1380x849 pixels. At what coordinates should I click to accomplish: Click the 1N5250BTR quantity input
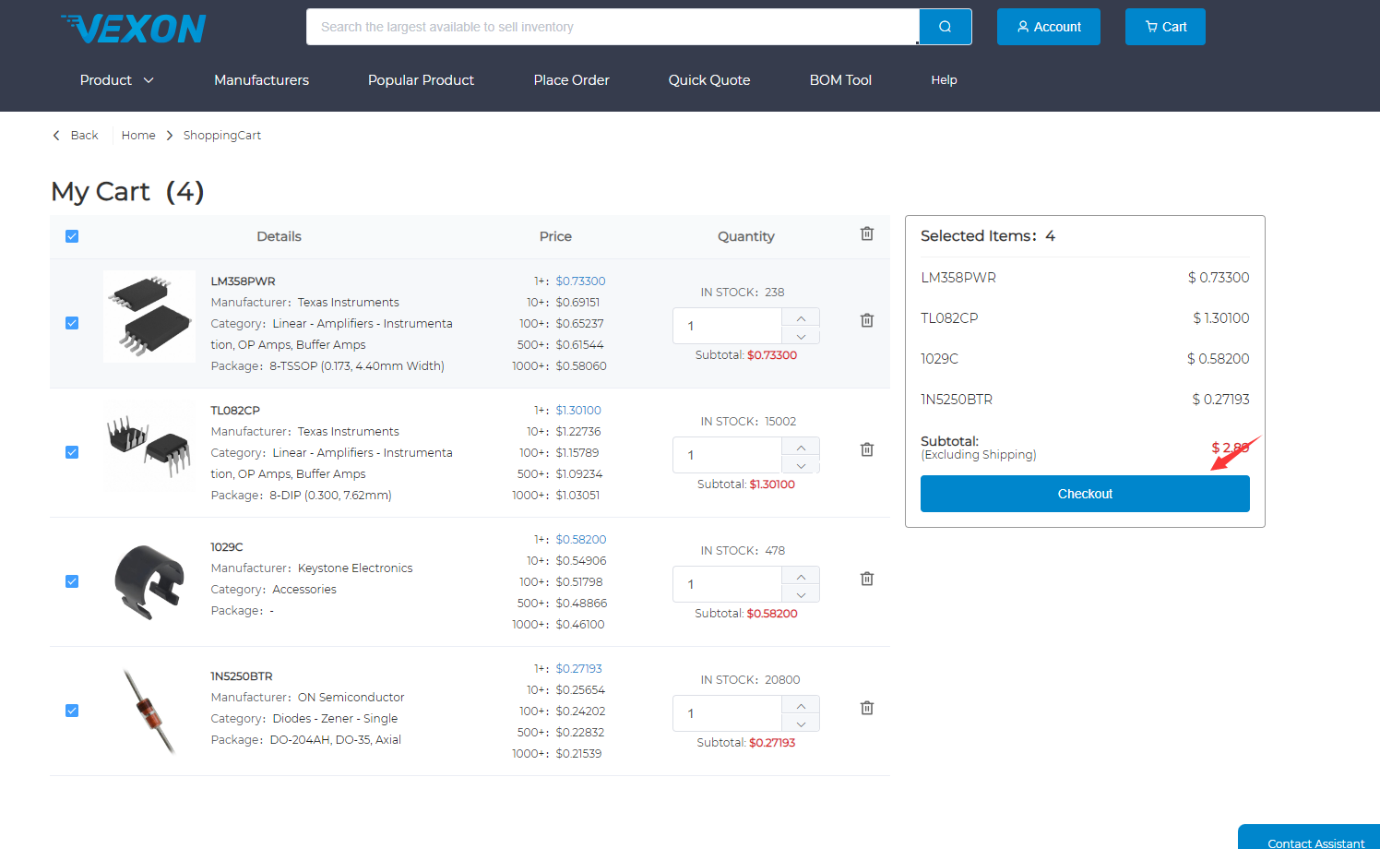(x=728, y=713)
